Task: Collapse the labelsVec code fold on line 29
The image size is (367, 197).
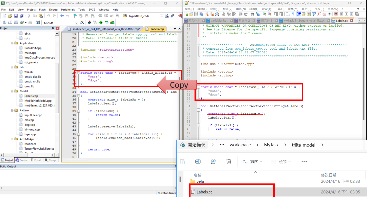Action: 79,73
